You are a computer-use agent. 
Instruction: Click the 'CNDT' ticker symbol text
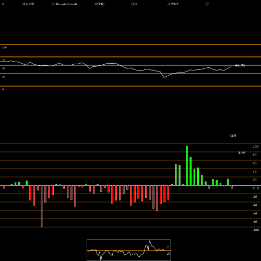(174, 4)
